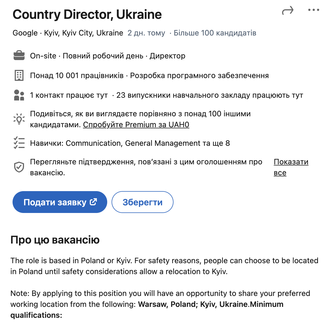The height and width of the screenshot is (326, 323).
Task: Click the 'Про цю вакансію' heading
Action: (55, 240)
